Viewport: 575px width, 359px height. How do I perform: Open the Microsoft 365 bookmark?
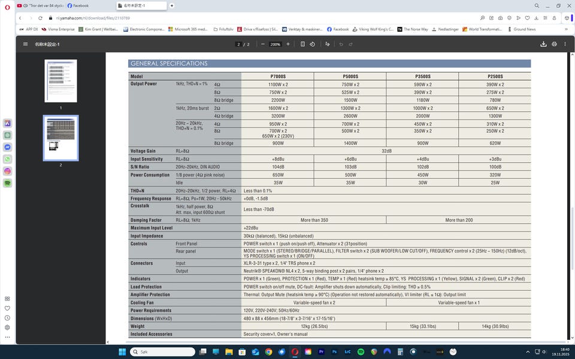tap(187, 29)
